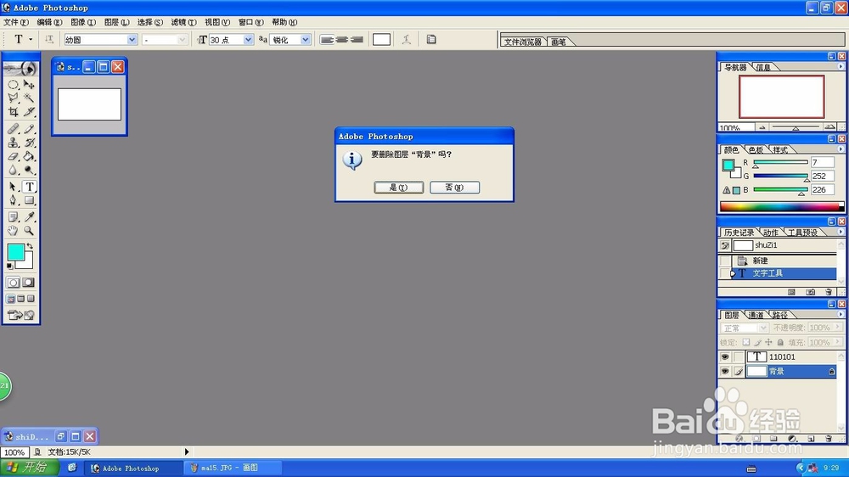Left-align text in options bar

[327, 40]
